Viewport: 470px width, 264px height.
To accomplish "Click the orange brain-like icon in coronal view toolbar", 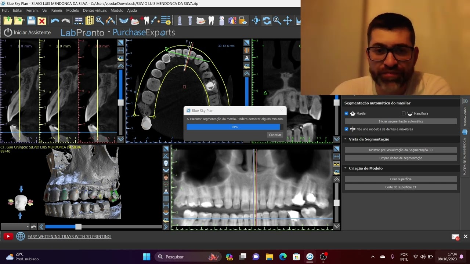I will (x=247, y=50).
